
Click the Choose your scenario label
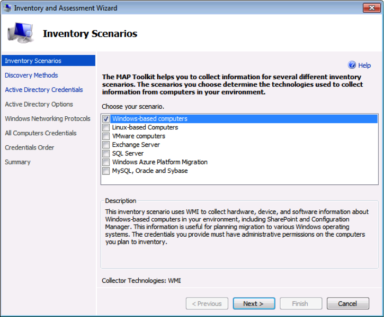133,107
